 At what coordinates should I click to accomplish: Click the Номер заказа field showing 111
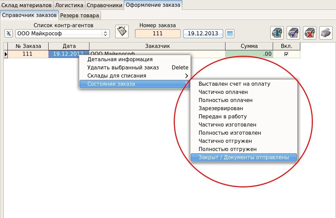click(158, 34)
